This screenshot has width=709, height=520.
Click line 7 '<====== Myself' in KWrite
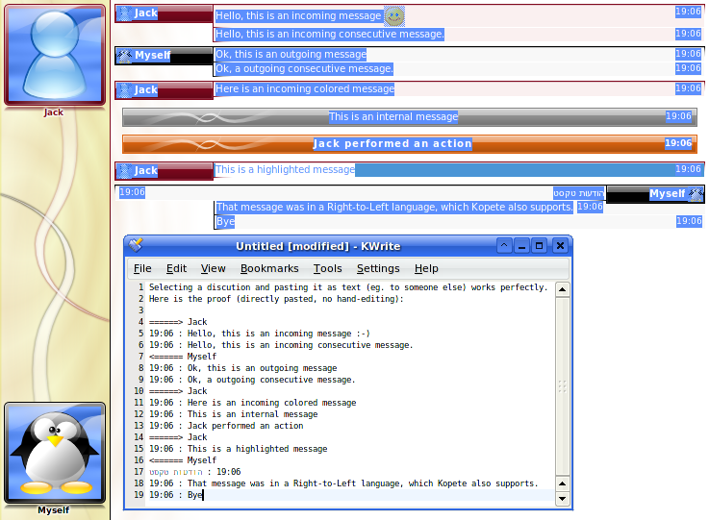[183, 357]
